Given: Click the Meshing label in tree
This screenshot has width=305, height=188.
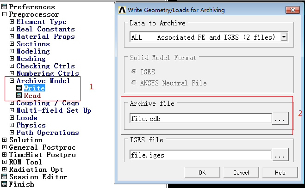Looking at the screenshot, I should pos(31,59).
